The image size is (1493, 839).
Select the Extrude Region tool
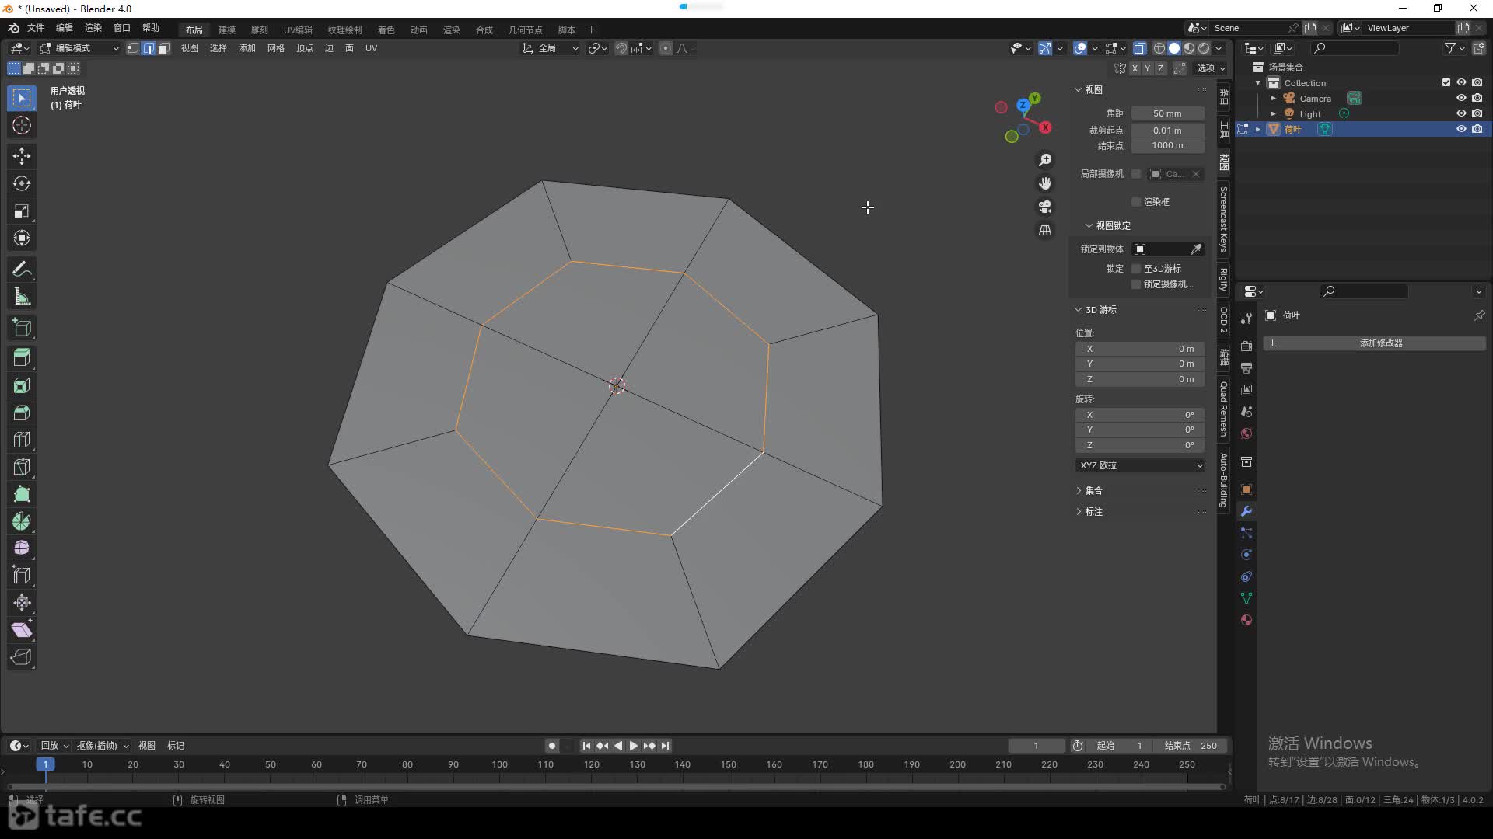click(22, 357)
